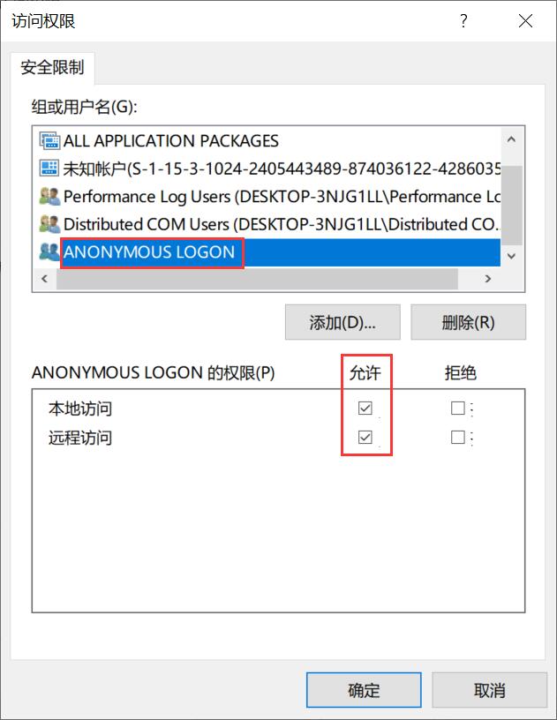
Task: Toggle Allow checkbox for 本地访问
Action: pos(365,408)
